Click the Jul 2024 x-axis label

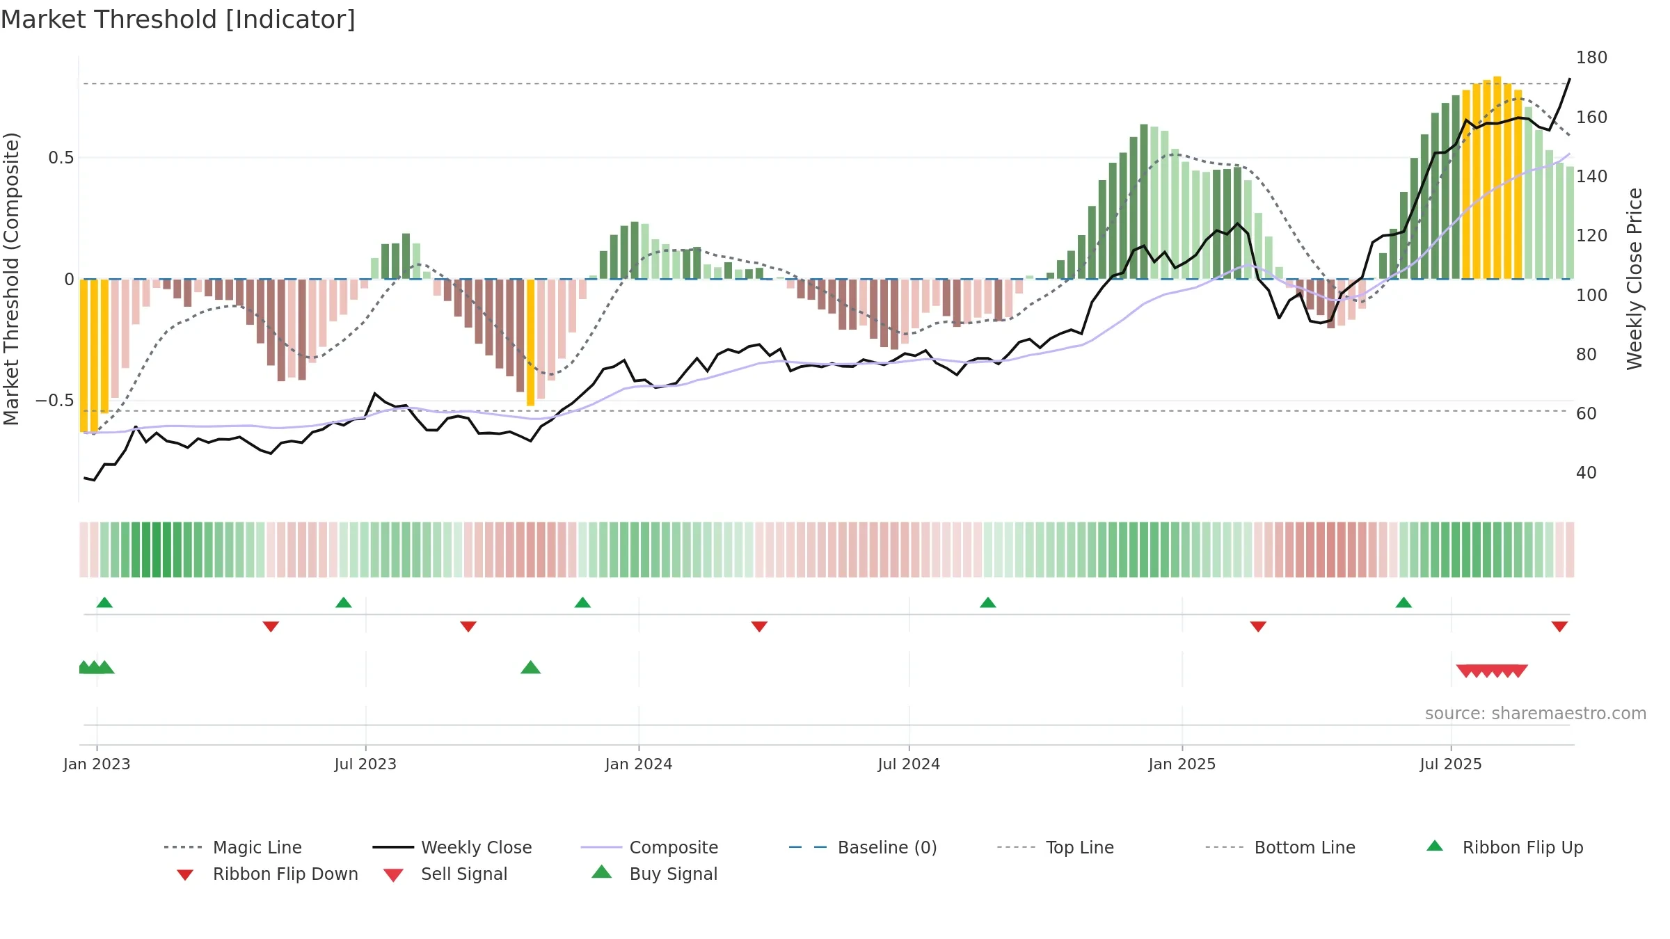pyautogui.click(x=909, y=764)
